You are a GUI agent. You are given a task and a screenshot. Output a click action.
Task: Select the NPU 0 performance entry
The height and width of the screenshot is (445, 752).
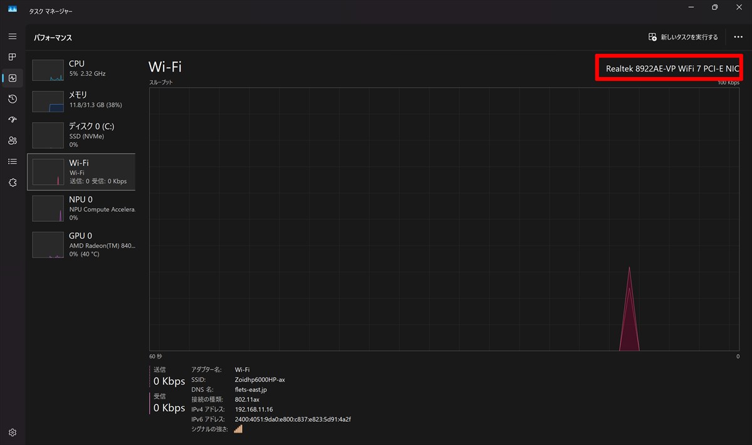coord(81,208)
